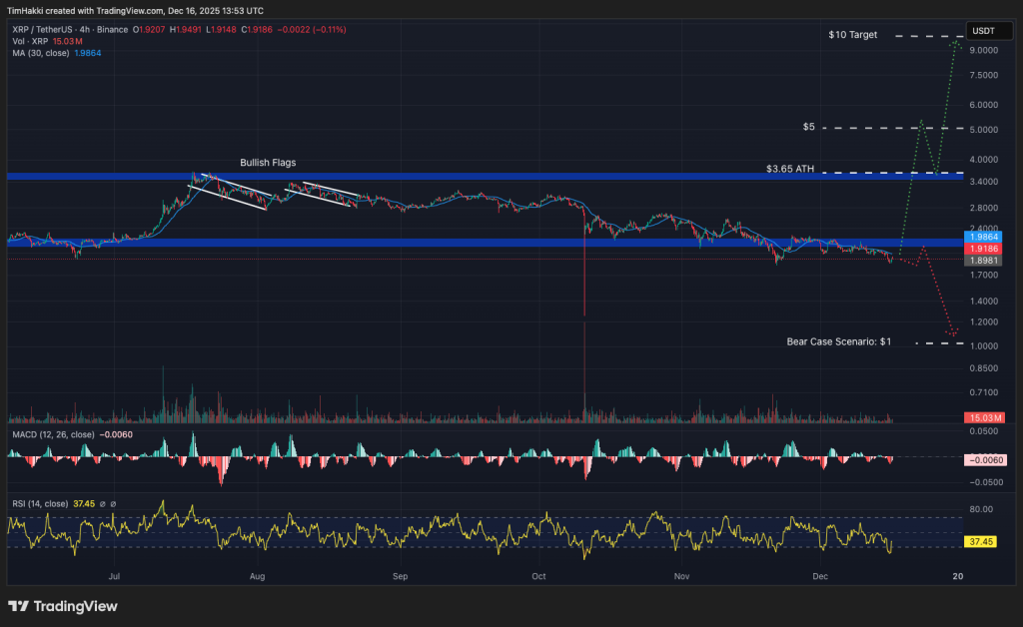Click the blue 1.9864 MA price tag
The height and width of the screenshot is (627, 1023).
983,239
